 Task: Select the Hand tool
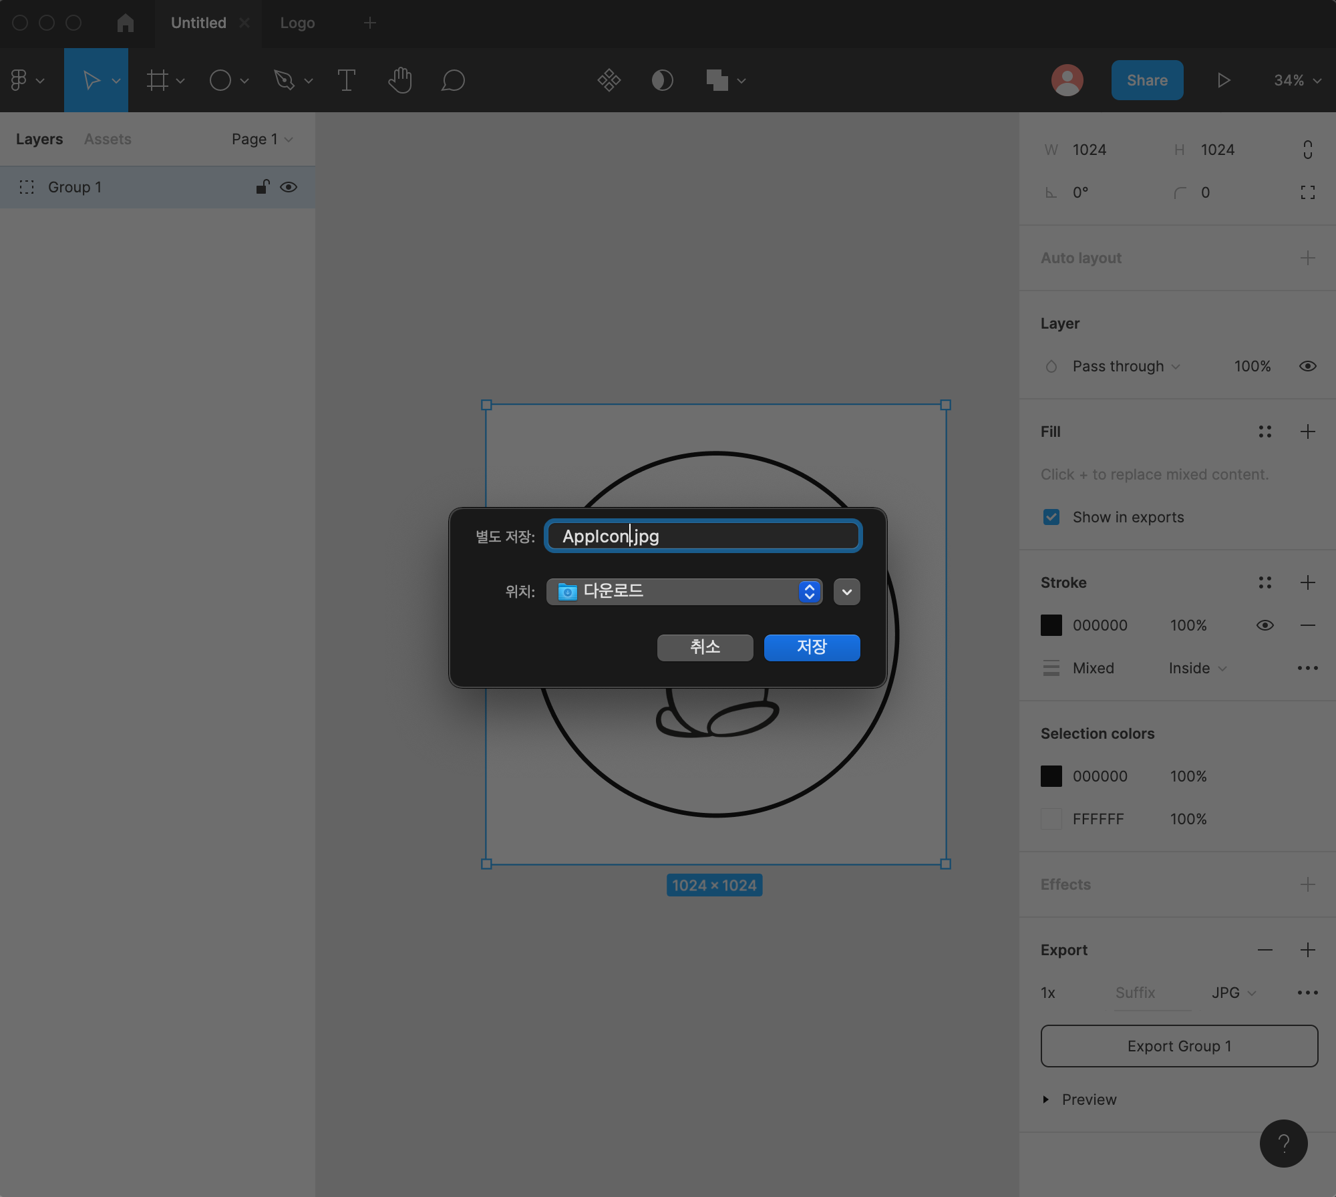coord(399,80)
